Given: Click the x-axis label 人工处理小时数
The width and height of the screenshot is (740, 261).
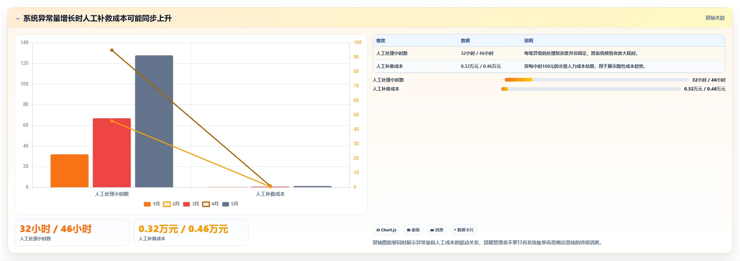Looking at the screenshot, I should 112,194.
